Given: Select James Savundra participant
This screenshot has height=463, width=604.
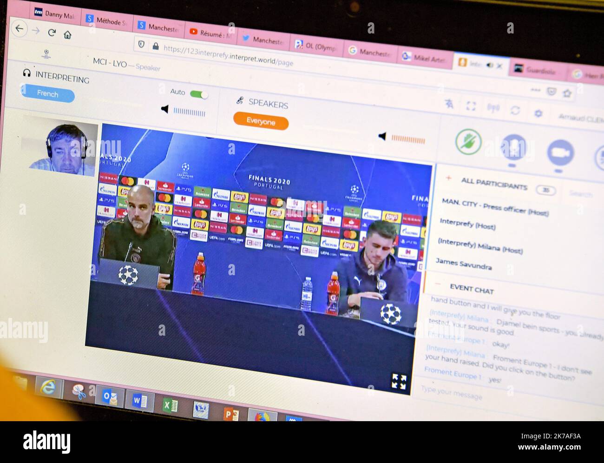Looking at the screenshot, I should [463, 264].
